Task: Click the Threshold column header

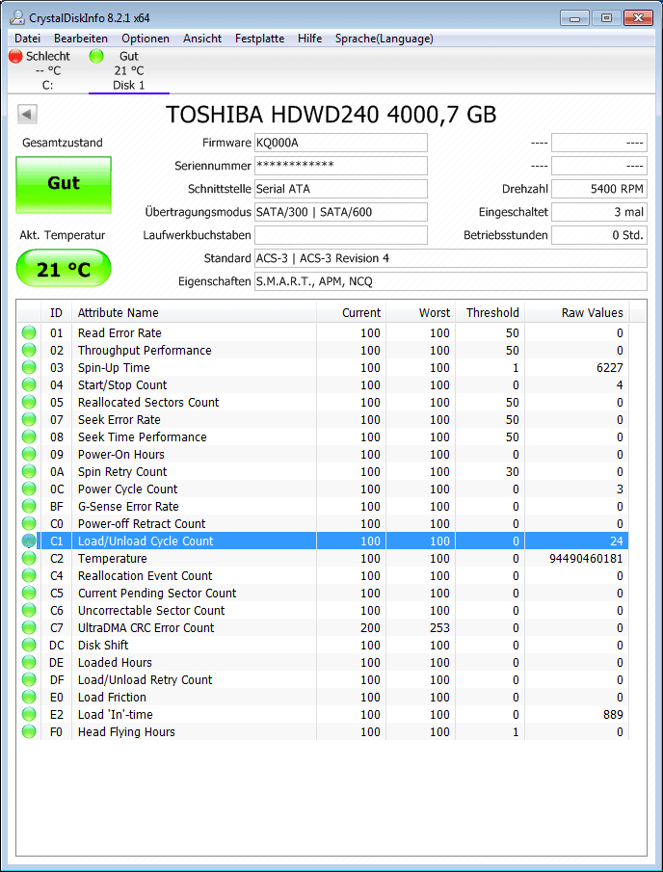Action: [490, 312]
